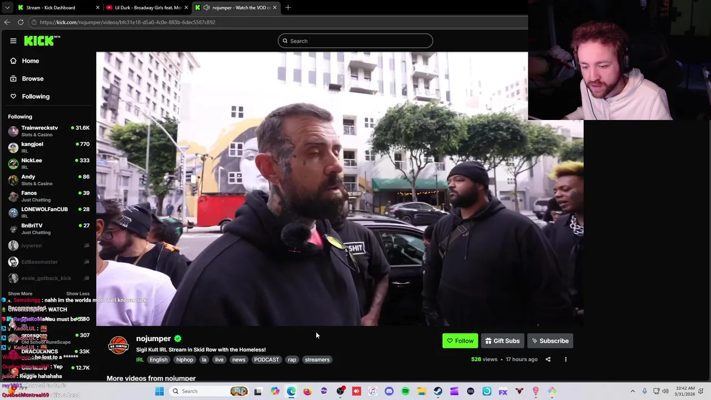Close the Kick Dashboard tab
Viewport: 711px width, 400px height.
point(98,8)
